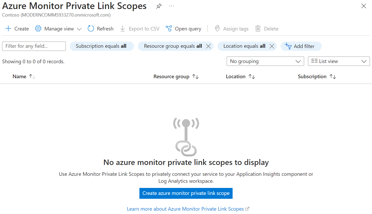
Task: Expand the No grouping dropdown
Action: pos(265,61)
